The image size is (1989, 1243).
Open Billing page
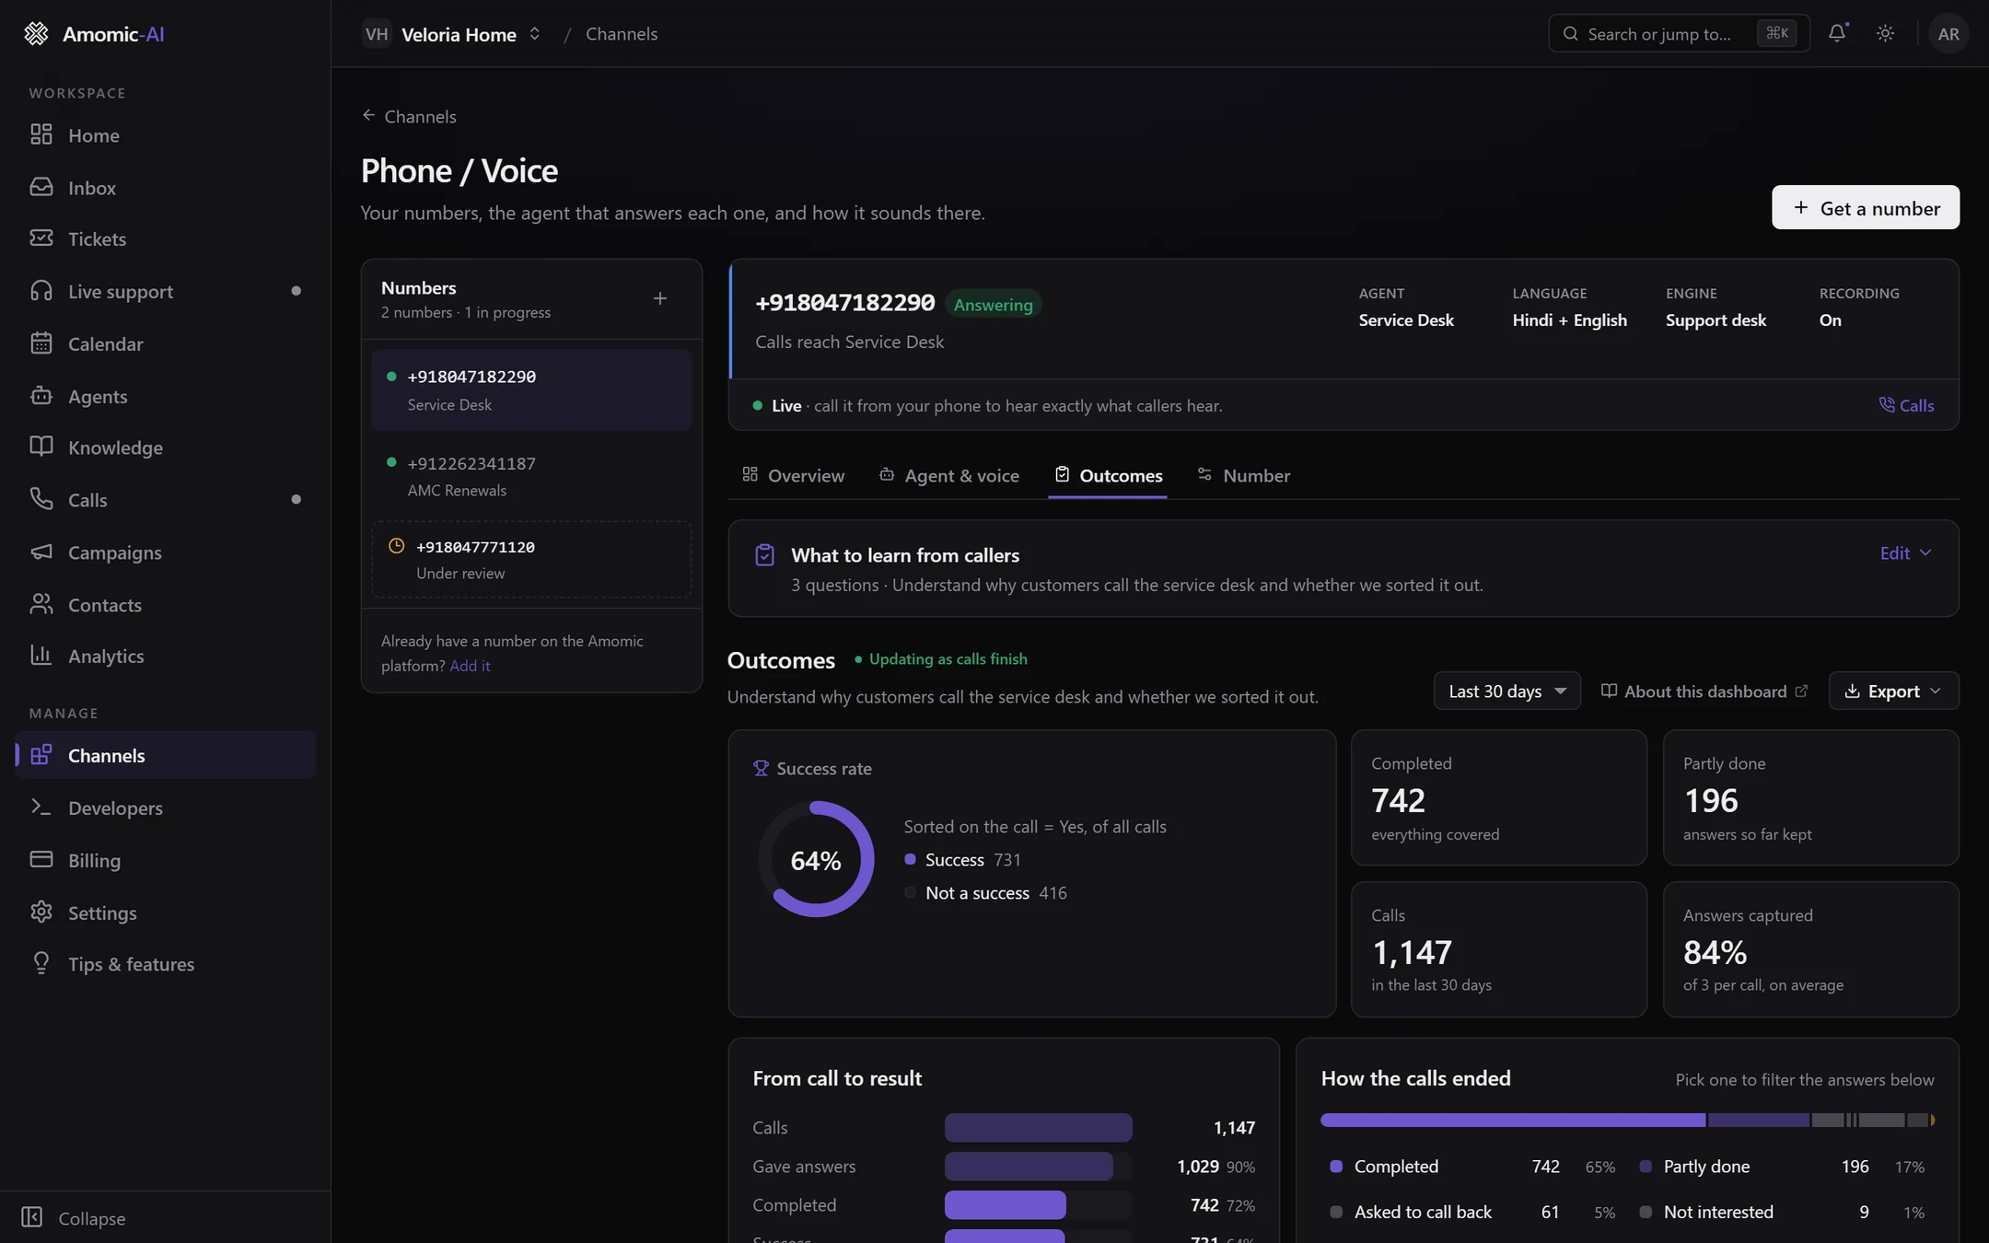coord(166,860)
